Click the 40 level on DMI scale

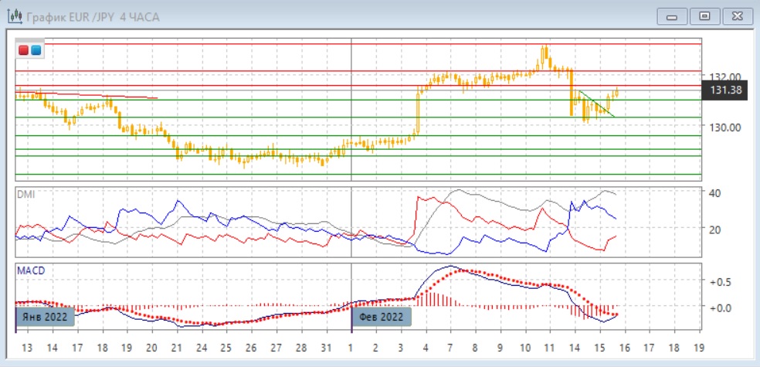click(x=715, y=192)
